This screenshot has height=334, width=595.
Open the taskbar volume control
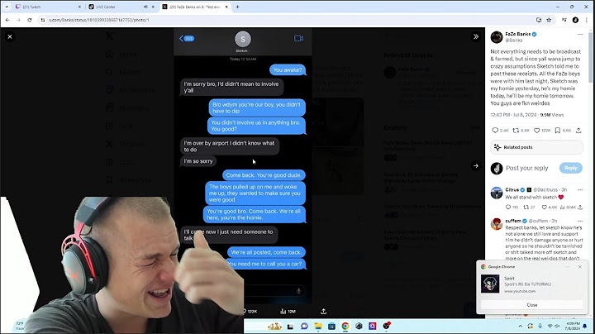click(x=558, y=326)
